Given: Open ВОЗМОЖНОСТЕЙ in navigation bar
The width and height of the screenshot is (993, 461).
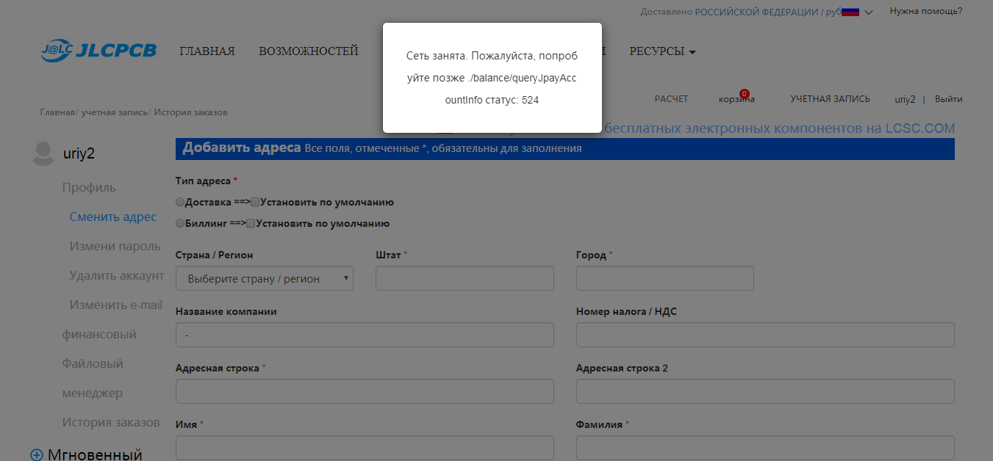Looking at the screenshot, I should click(309, 51).
